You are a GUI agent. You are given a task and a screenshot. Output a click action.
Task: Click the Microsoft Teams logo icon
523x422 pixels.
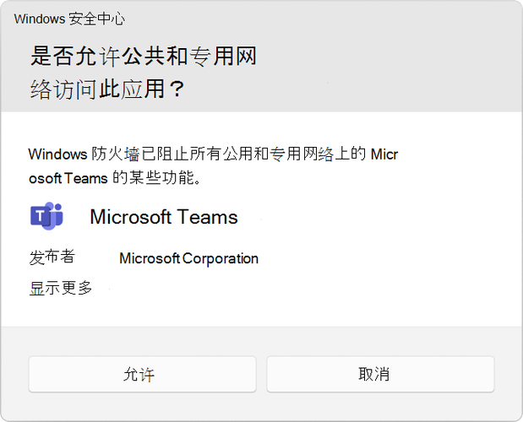coord(46,216)
